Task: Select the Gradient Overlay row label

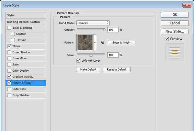Action: (23, 77)
